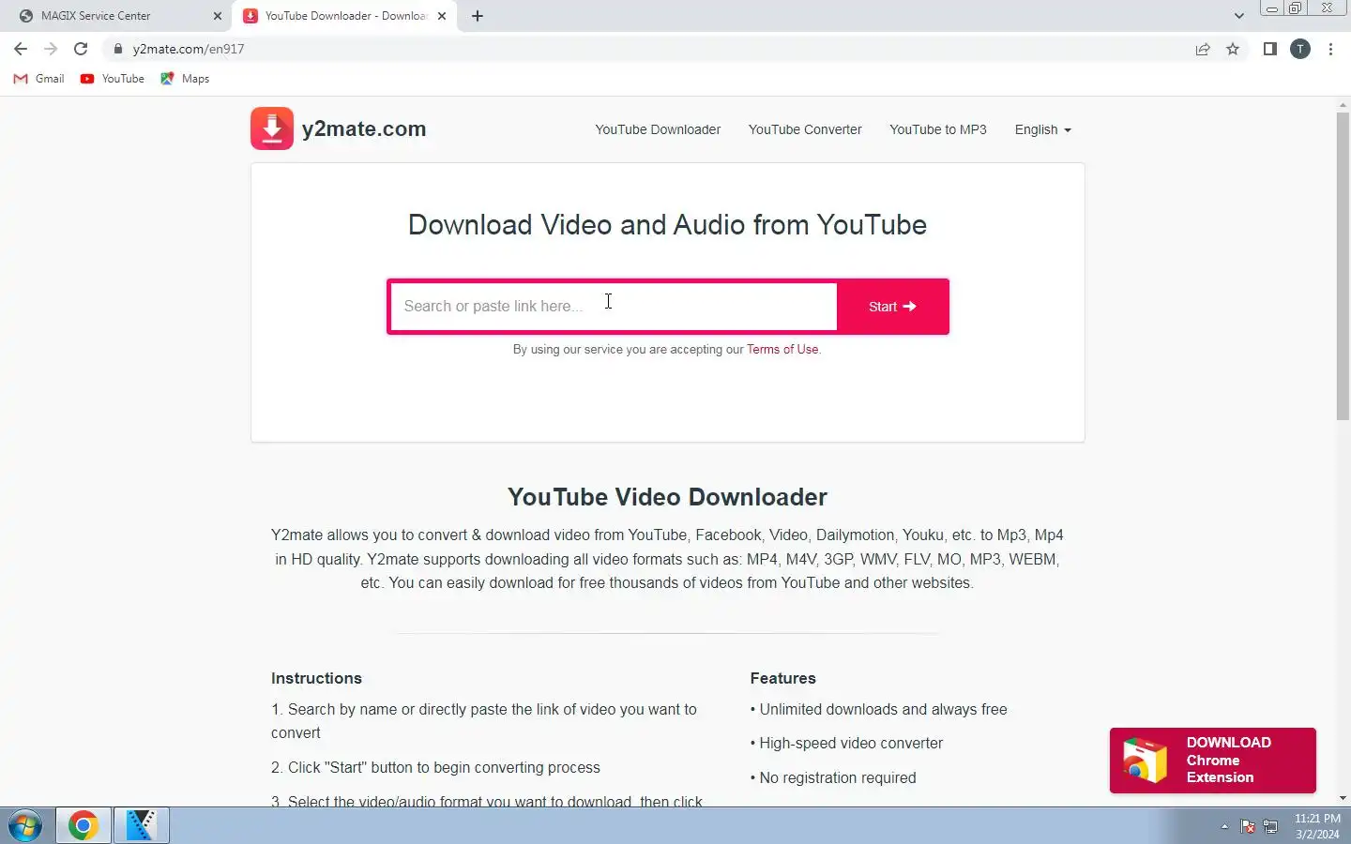The image size is (1351, 844).
Task: Open YouTube Converter nav item
Action: click(805, 129)
